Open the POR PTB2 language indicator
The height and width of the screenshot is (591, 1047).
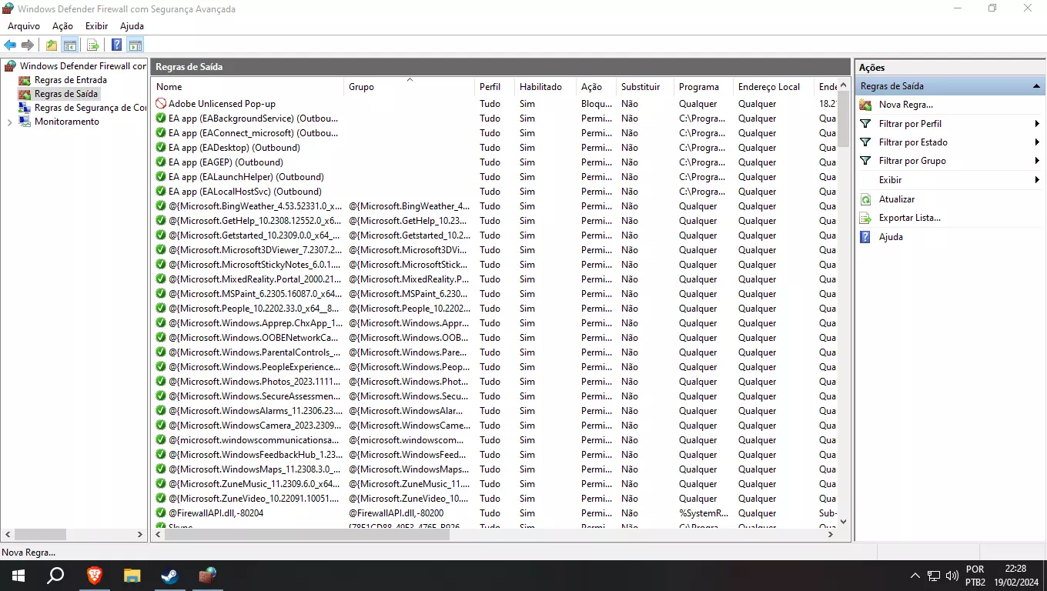tap(975, 576)
